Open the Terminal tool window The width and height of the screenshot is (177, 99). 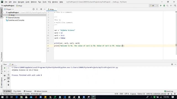click(x=28, y=91)
